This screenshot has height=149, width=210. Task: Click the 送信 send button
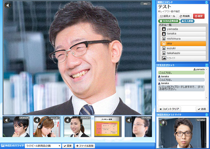point(202,109)
